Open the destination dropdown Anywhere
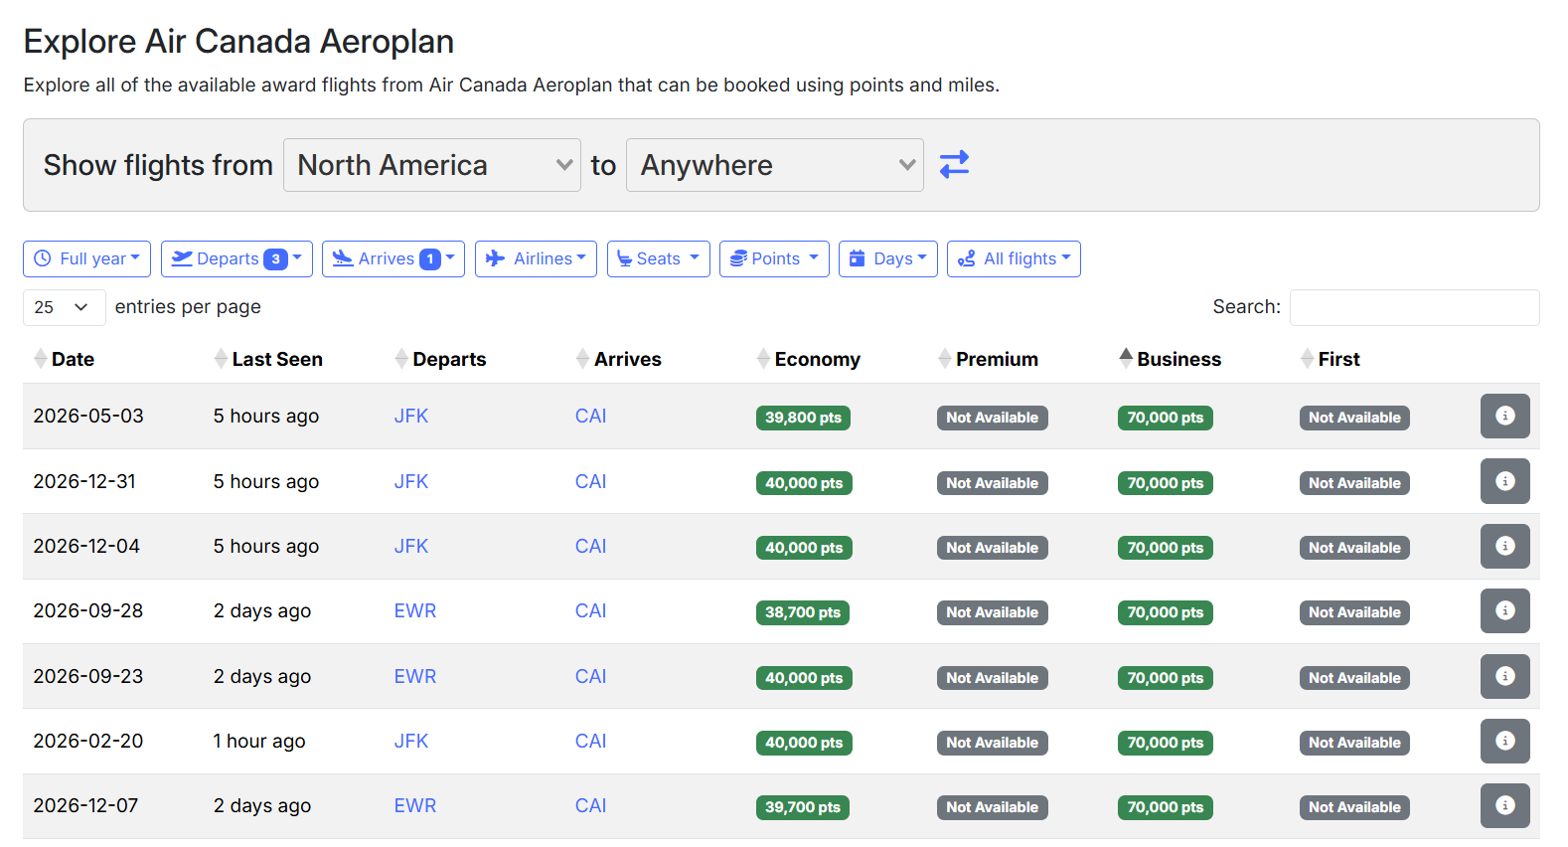This screenshot has width=1568, height=847. pyautogui.click(x=775, y=165)
